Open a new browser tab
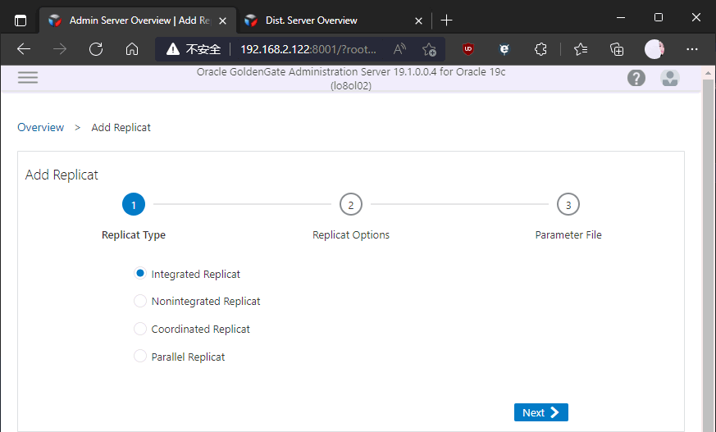Screen dimensions: 716x432 click(446, 20)
